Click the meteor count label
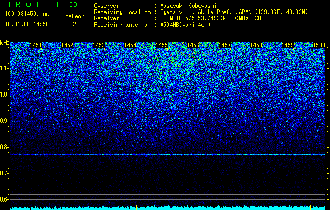Viewport: 330px width, 210px height. coord(74,16)
